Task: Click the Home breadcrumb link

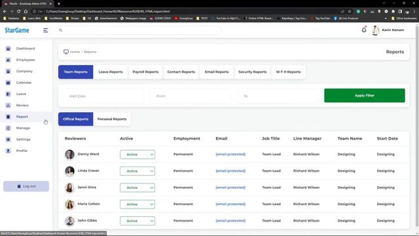Action: pyautogui.click(x=75, y=52)
